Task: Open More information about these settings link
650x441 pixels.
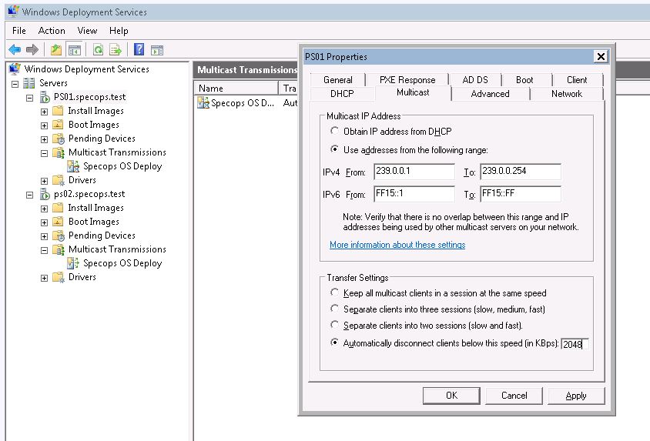Action: click(397, 245)
